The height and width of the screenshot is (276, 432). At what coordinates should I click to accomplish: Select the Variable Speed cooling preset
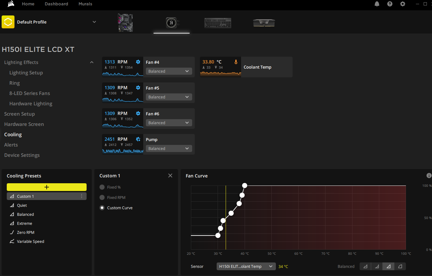[x=47, y=241]
